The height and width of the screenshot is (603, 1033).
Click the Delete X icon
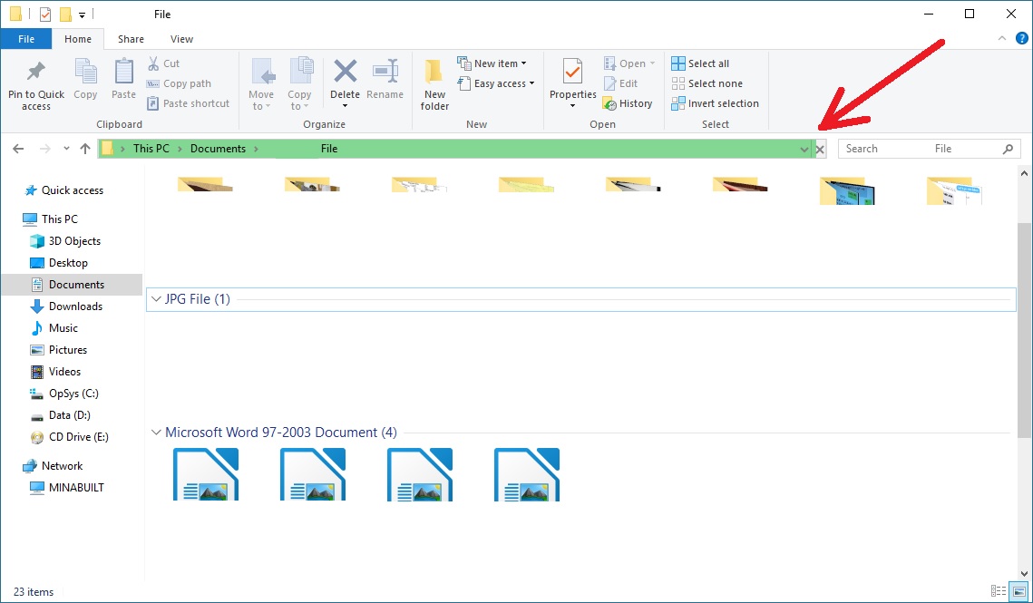pyautogui.click(x=346, y=71)
